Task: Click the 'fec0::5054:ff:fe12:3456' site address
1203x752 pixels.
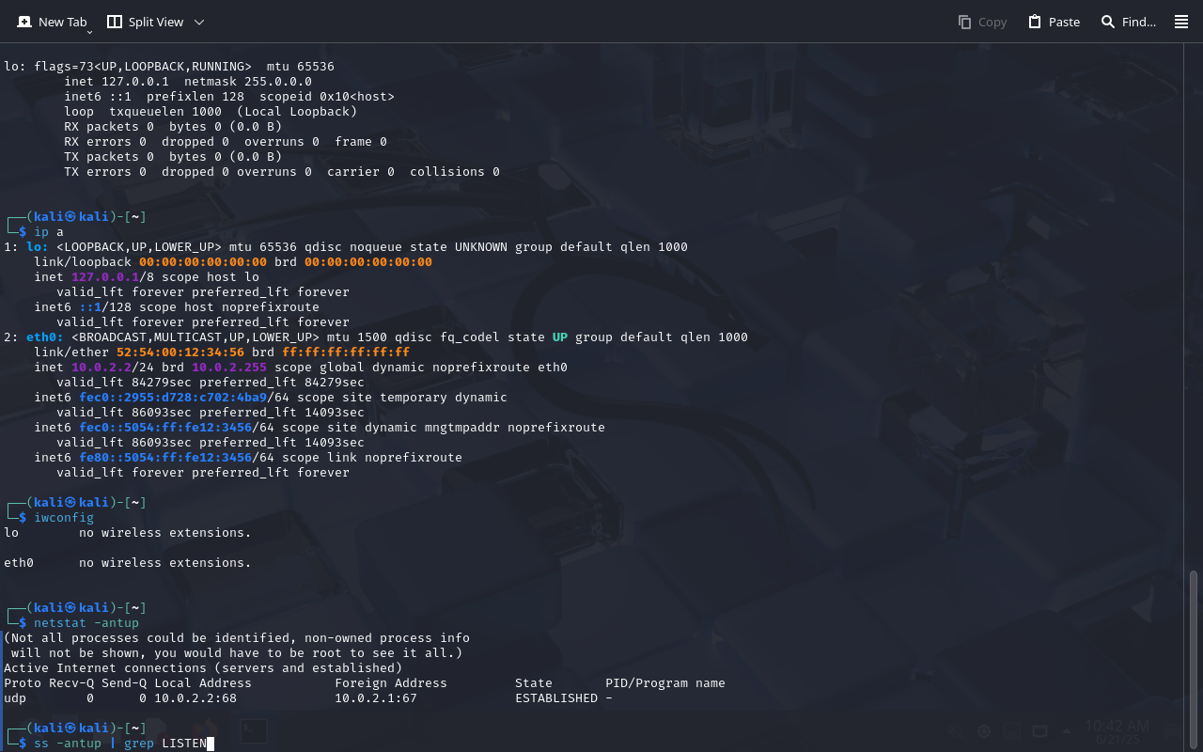Action: [x=165, y=428]
